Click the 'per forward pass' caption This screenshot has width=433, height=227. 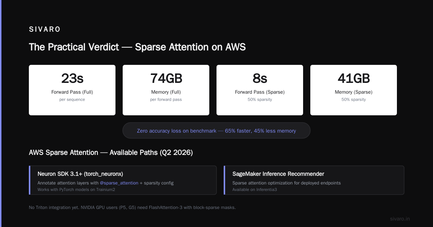click(x=166, y=99)
